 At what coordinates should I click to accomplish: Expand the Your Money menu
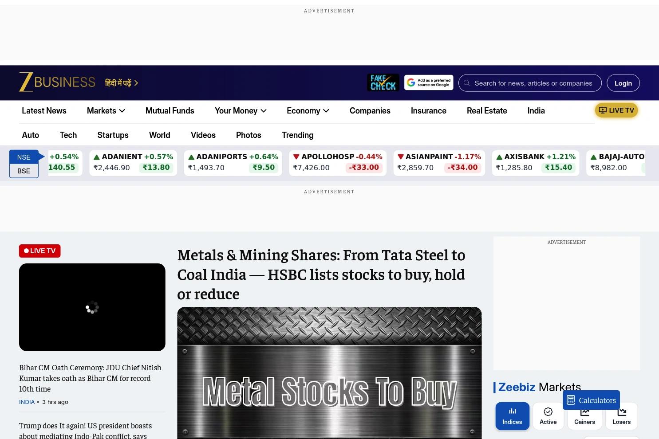[241, 111]
